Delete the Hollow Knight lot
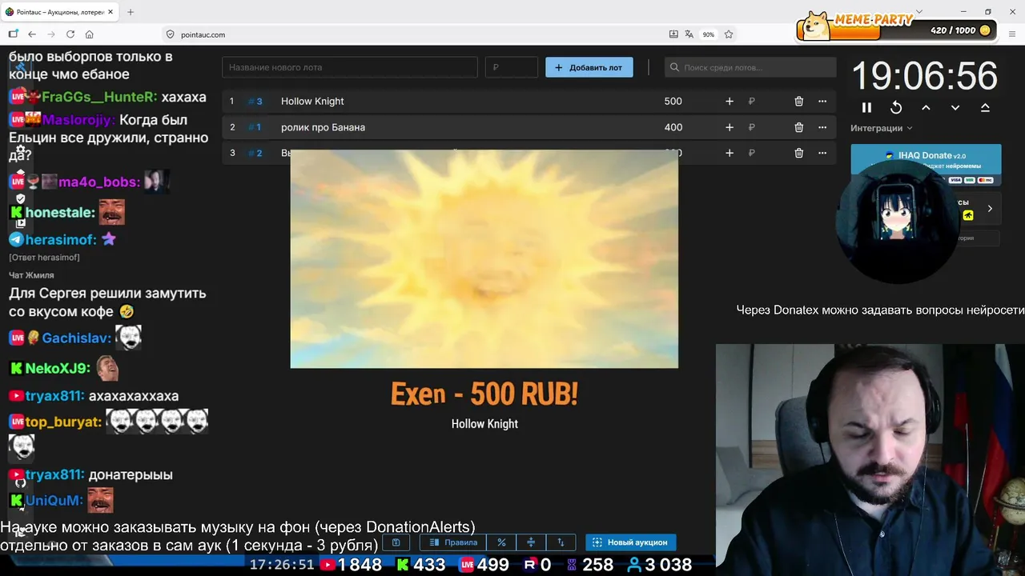 (798, 102)
